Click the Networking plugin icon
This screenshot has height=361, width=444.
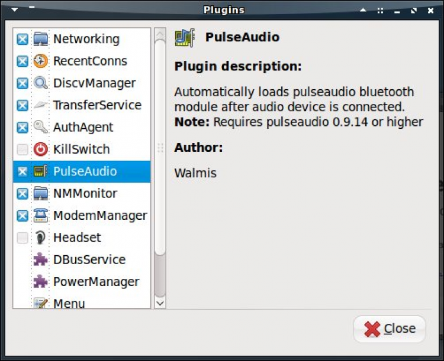coord(40,39)
